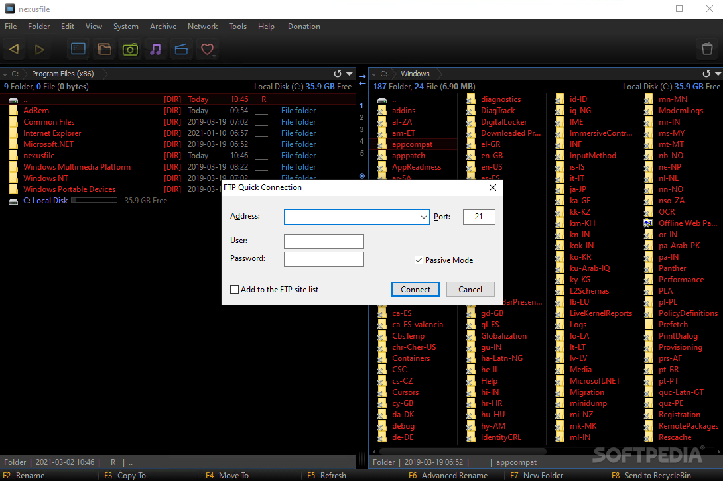Close the FTP Quick Connection dialog

(492, 187)
